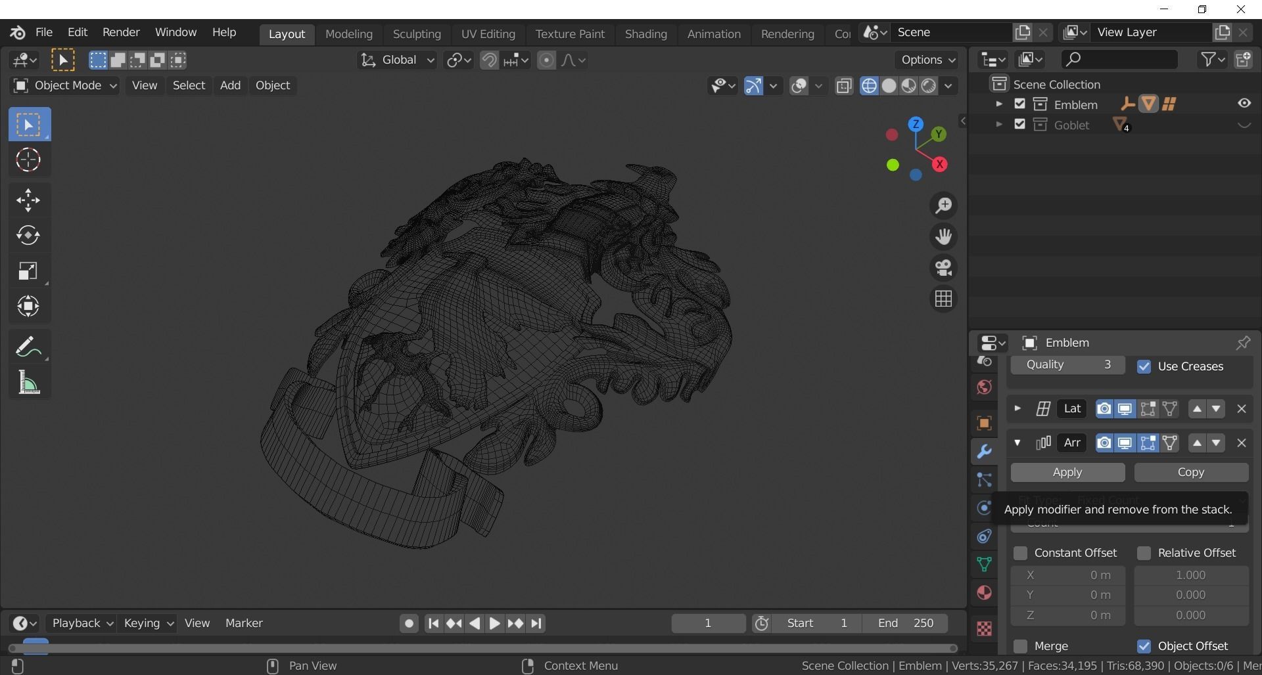Switch to the UV Editing tab

[488, 33]
